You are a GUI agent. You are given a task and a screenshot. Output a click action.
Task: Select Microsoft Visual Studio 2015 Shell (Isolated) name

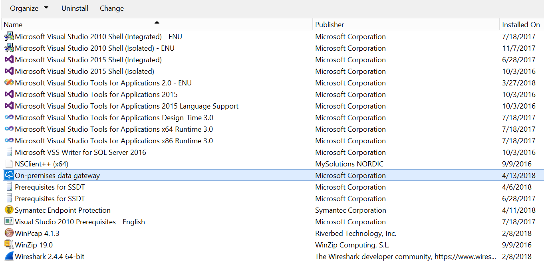tap(84, 71)
